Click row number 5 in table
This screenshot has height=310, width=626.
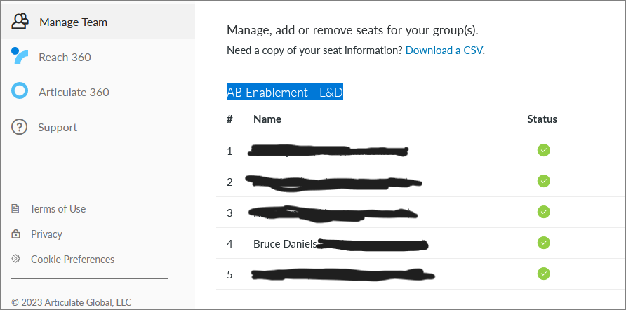(x=229, y=275)
